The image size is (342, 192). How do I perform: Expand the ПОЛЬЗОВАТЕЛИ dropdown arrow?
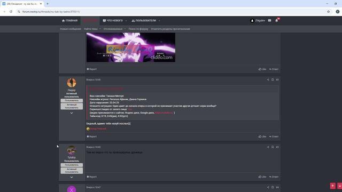(159, 21)
